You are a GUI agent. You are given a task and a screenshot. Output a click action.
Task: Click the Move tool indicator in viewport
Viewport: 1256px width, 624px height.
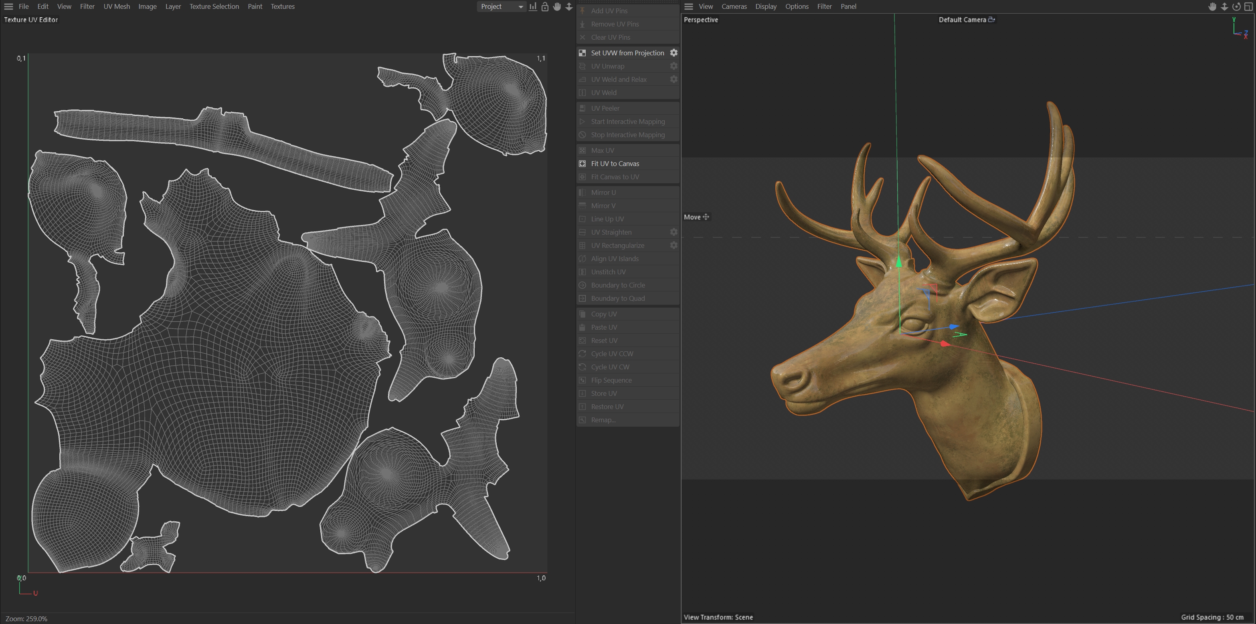click(x=696, y=217)
